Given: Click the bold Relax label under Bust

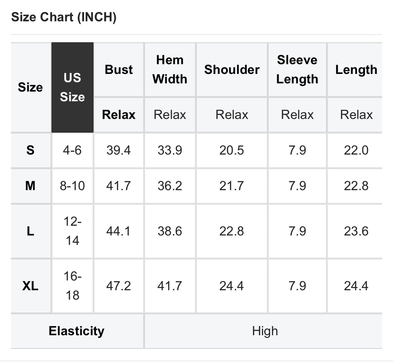Looking at the screenshot, I should coord(119,115).
